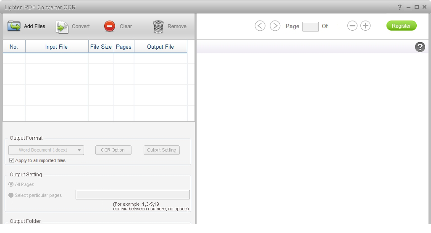The width and height of the screenshot is (431, 233).
Task: Click the particular pages range field
Action: point(132,194)
